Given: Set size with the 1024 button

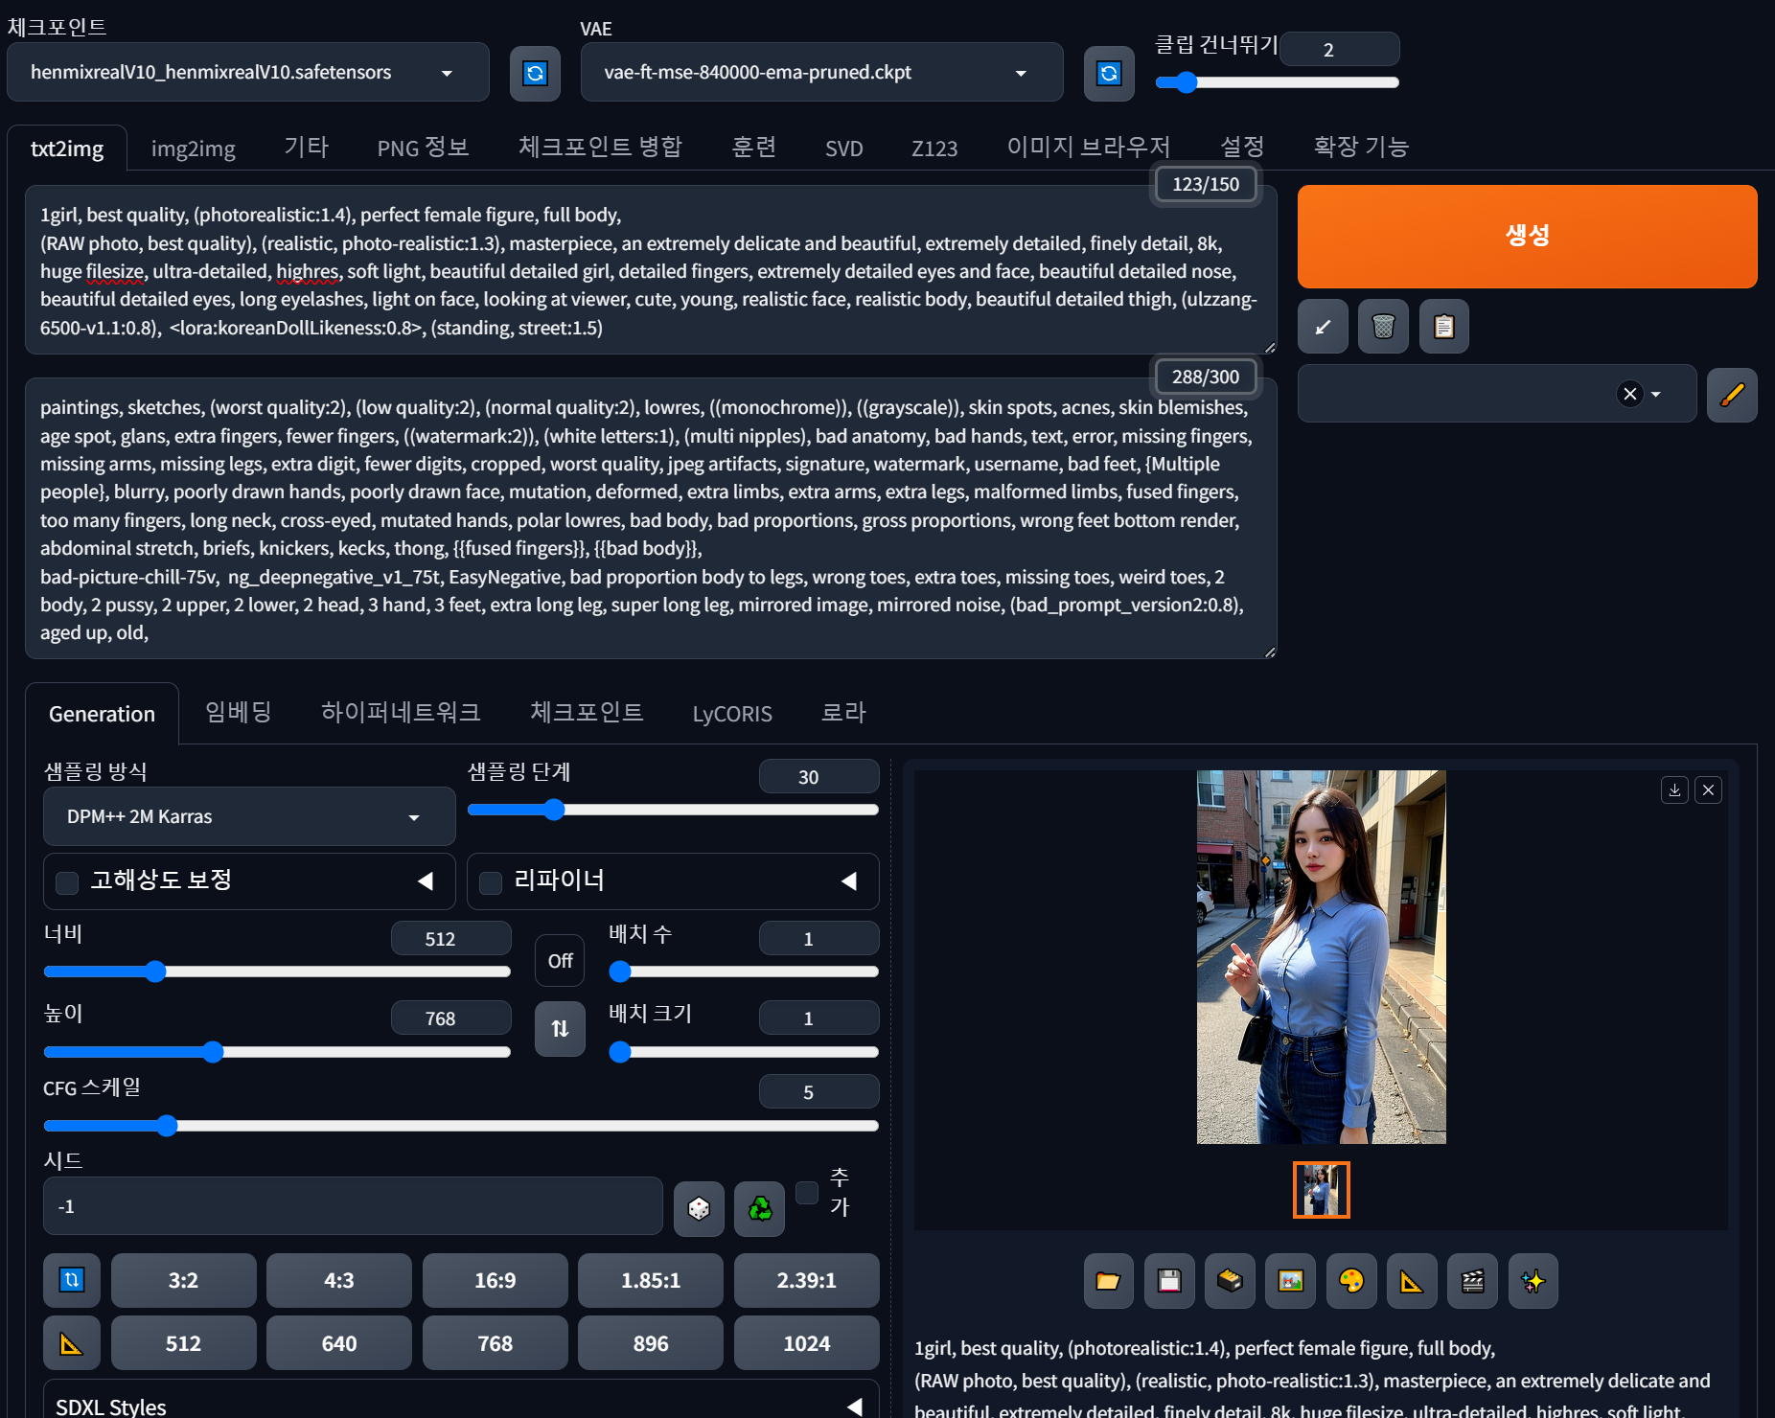Looking at the screenshot, I should tap(806, 1343).
